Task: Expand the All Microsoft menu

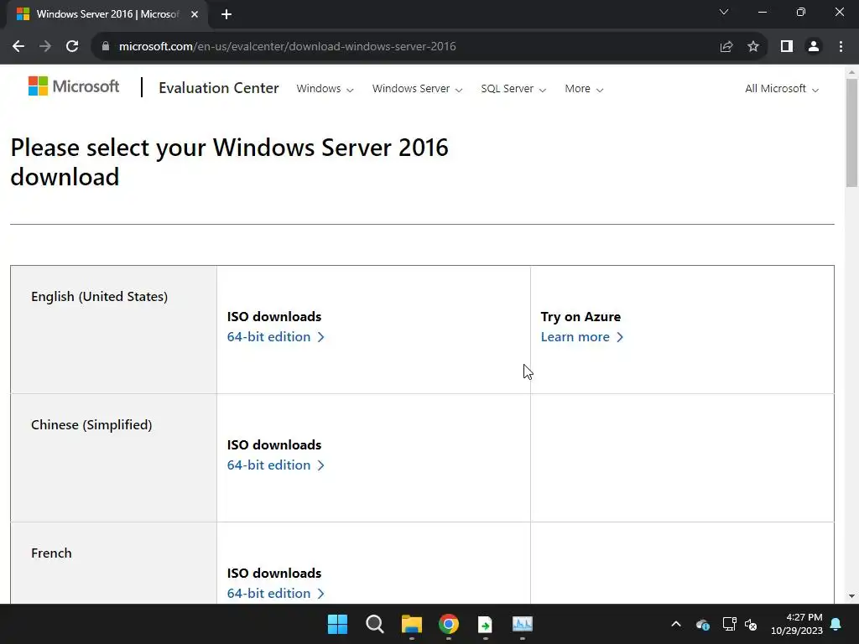Action: [782, 89]
